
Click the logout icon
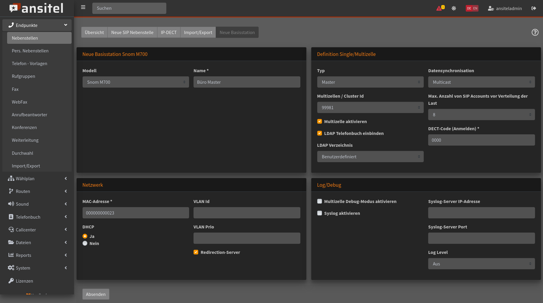pyautogui.click(x=534, y=8)
